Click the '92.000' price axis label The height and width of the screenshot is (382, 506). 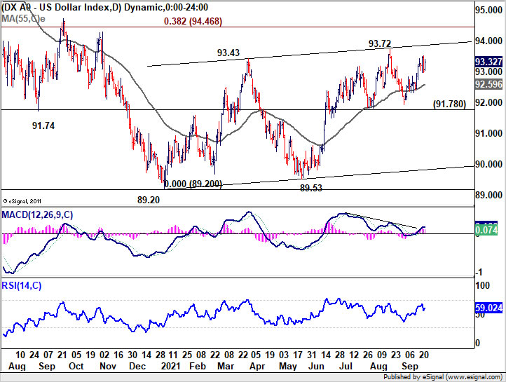(x=489, y=102)
